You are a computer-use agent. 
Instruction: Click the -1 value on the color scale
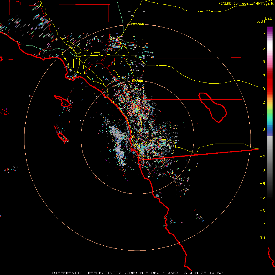tap(262, 143)
